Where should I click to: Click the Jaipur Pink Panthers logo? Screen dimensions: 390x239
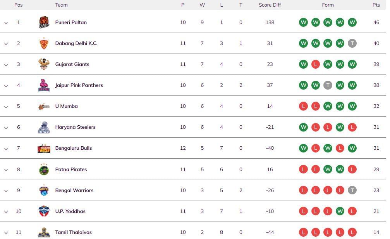pyautogui.click(x=44, y=85)
